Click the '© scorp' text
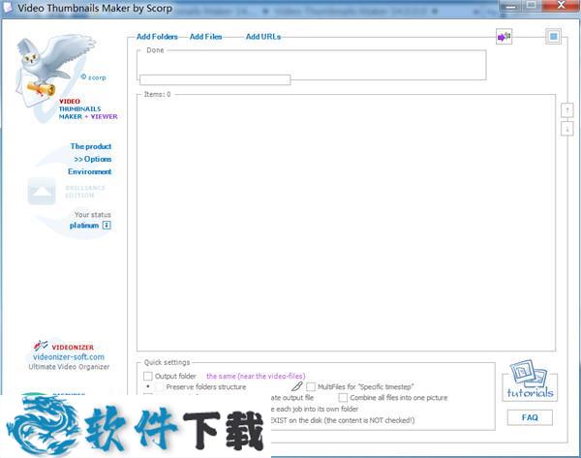 93,77
